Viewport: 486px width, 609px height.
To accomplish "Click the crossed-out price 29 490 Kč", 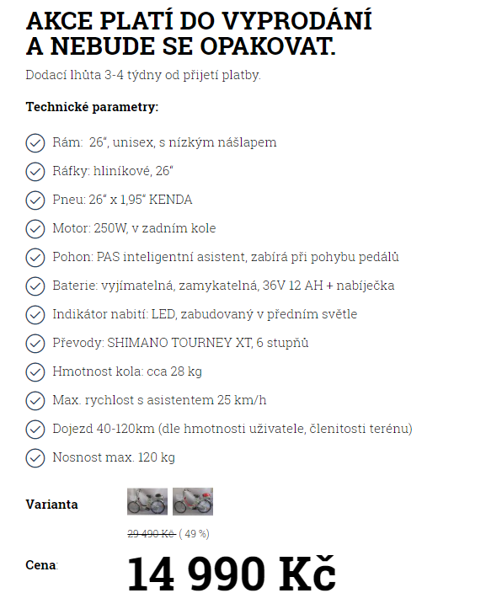I will click(152, 534).
